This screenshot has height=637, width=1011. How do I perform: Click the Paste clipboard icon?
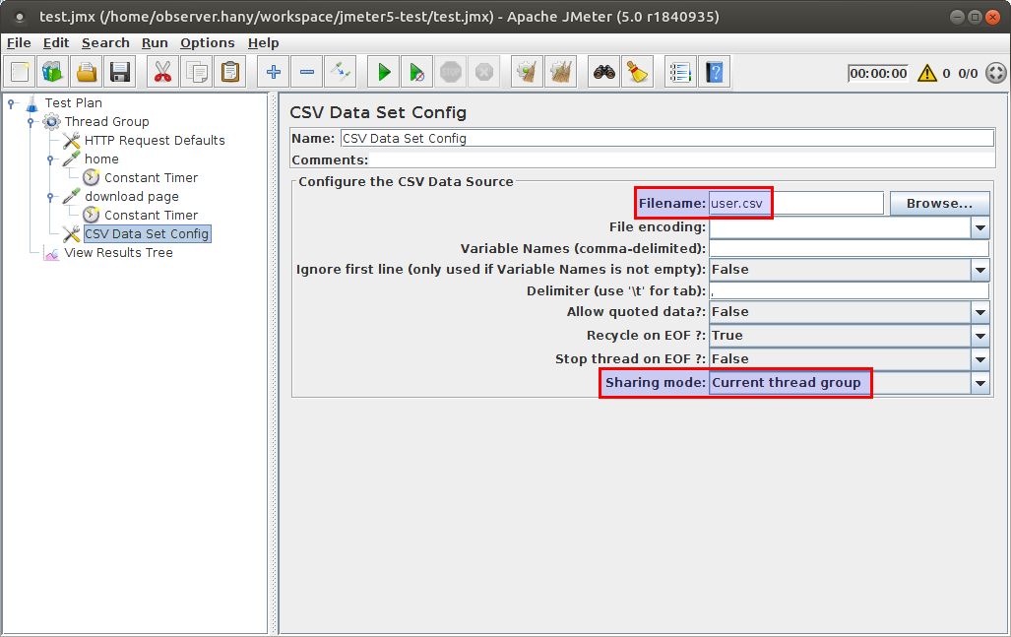point(230,72)
